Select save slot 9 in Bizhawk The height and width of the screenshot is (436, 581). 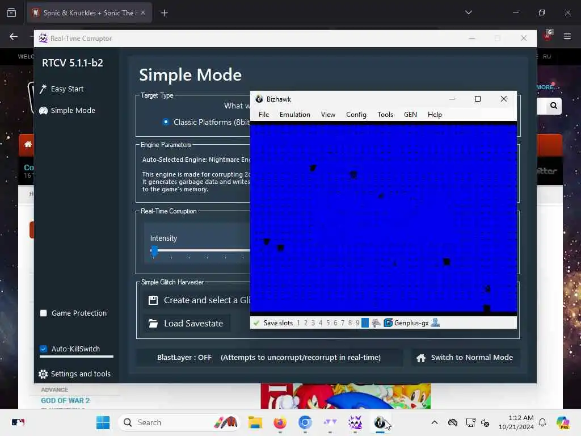click(357, 323)
